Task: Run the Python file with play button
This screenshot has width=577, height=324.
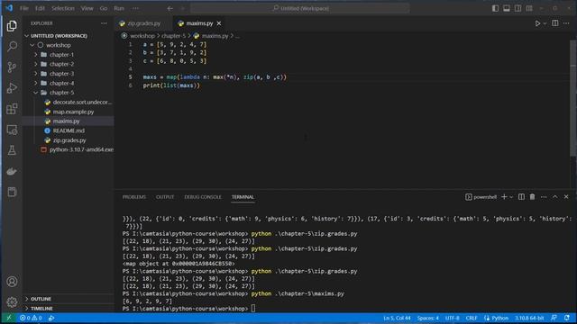Action: click(537, 23)
